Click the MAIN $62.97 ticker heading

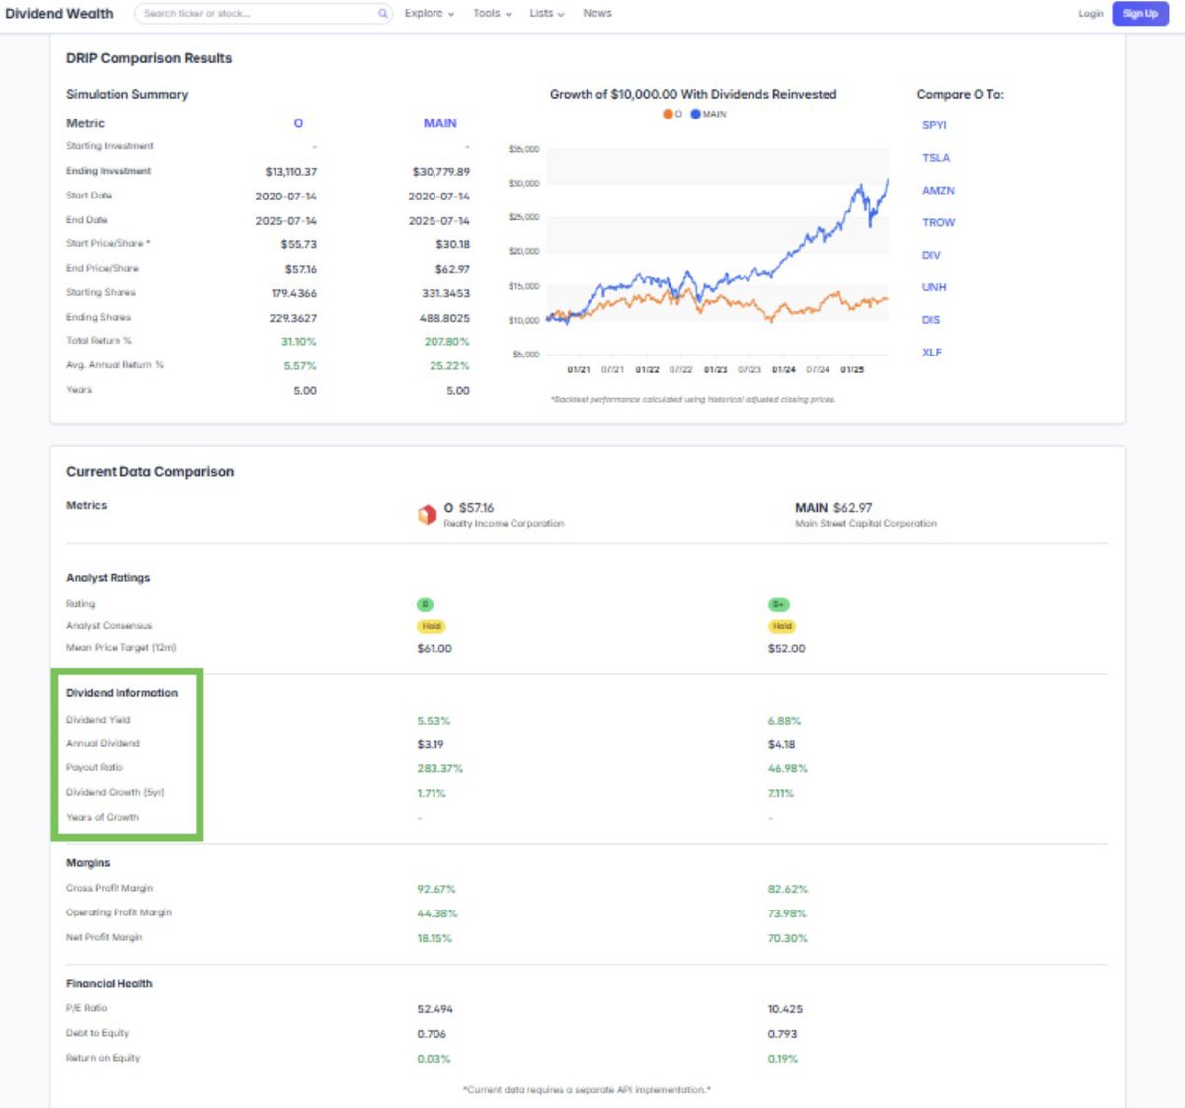point(833,508)
